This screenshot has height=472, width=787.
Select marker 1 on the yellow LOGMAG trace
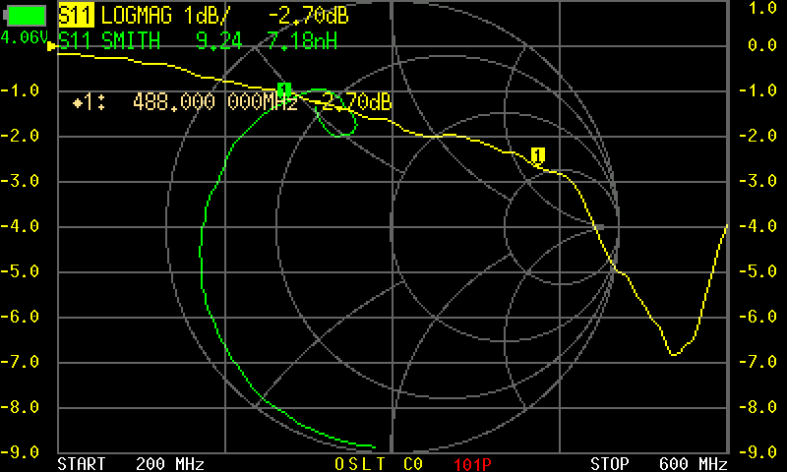(x=537, y=155)
